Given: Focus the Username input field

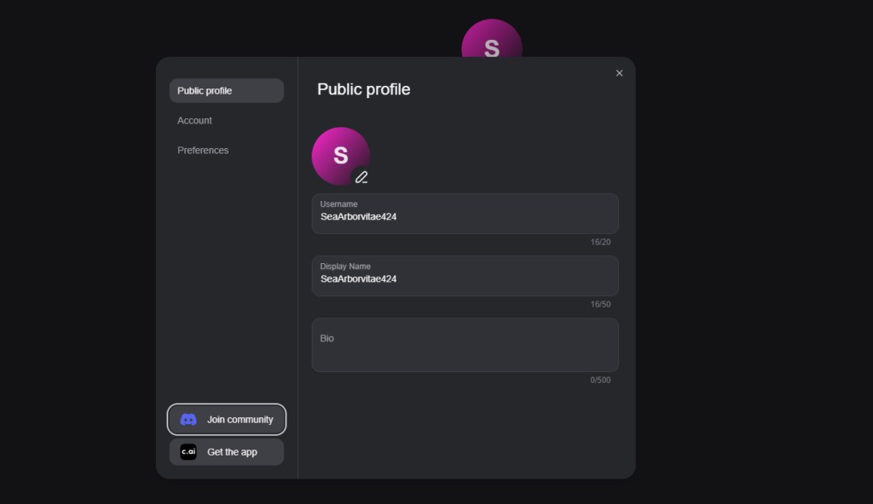Looking at the screenshot, I should tap(465, 214).
